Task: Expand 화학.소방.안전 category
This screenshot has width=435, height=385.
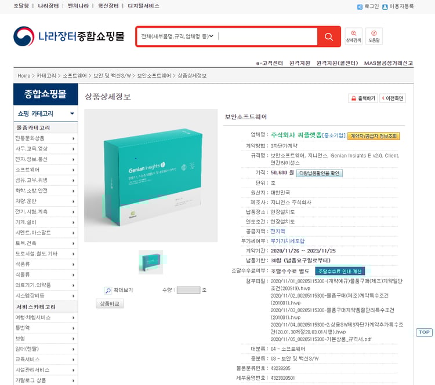Action: (x=45, y=191)
